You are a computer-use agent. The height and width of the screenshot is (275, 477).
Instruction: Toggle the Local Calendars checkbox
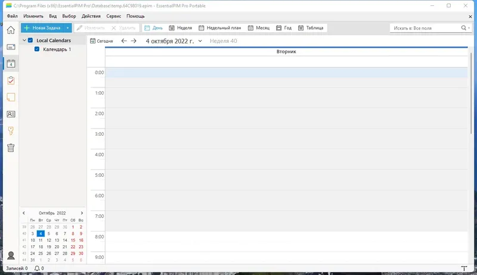coord(30,40)
